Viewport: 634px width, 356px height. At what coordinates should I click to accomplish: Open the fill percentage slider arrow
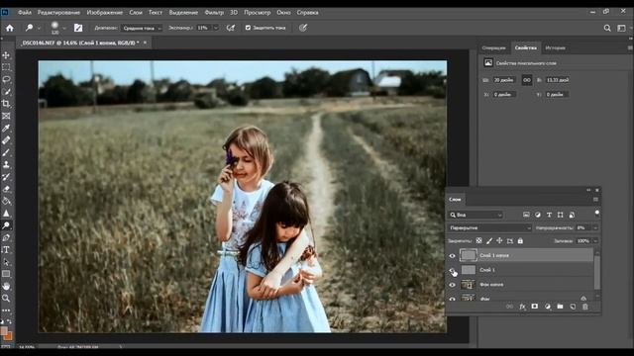(x=595, y=241)
